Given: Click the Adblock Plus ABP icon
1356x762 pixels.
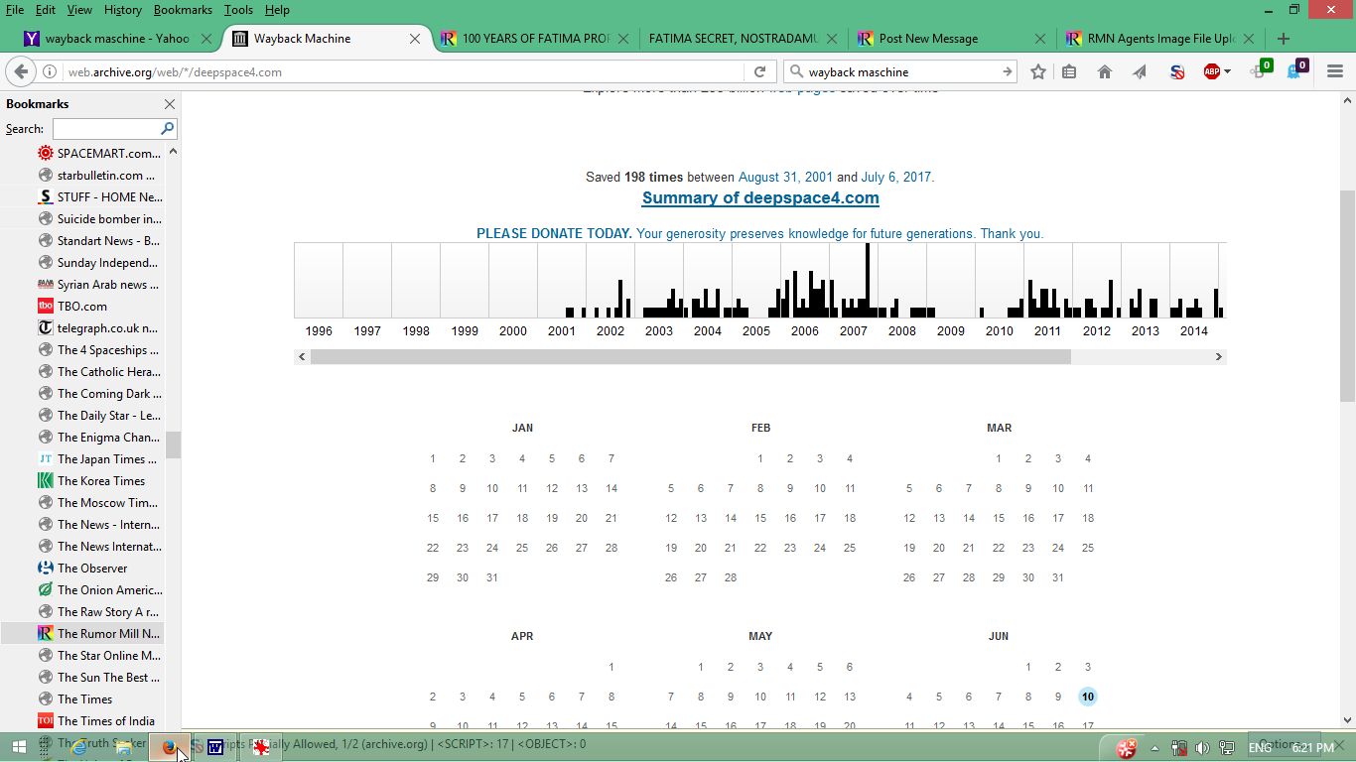Looking at the screenshot, I should click(x=1211, y=71).
